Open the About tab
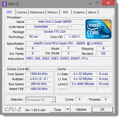Image resolution: width=121 pixels, height=119 pixels. click(92, 12)
